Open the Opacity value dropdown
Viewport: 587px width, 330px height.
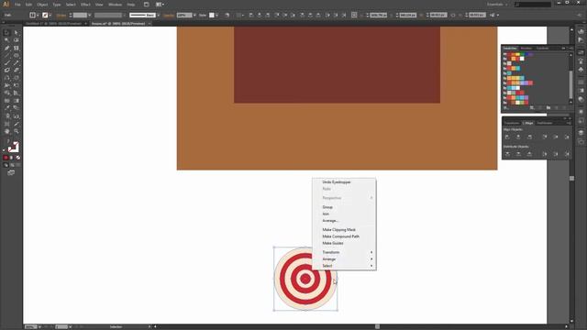[x=194, y=16]
